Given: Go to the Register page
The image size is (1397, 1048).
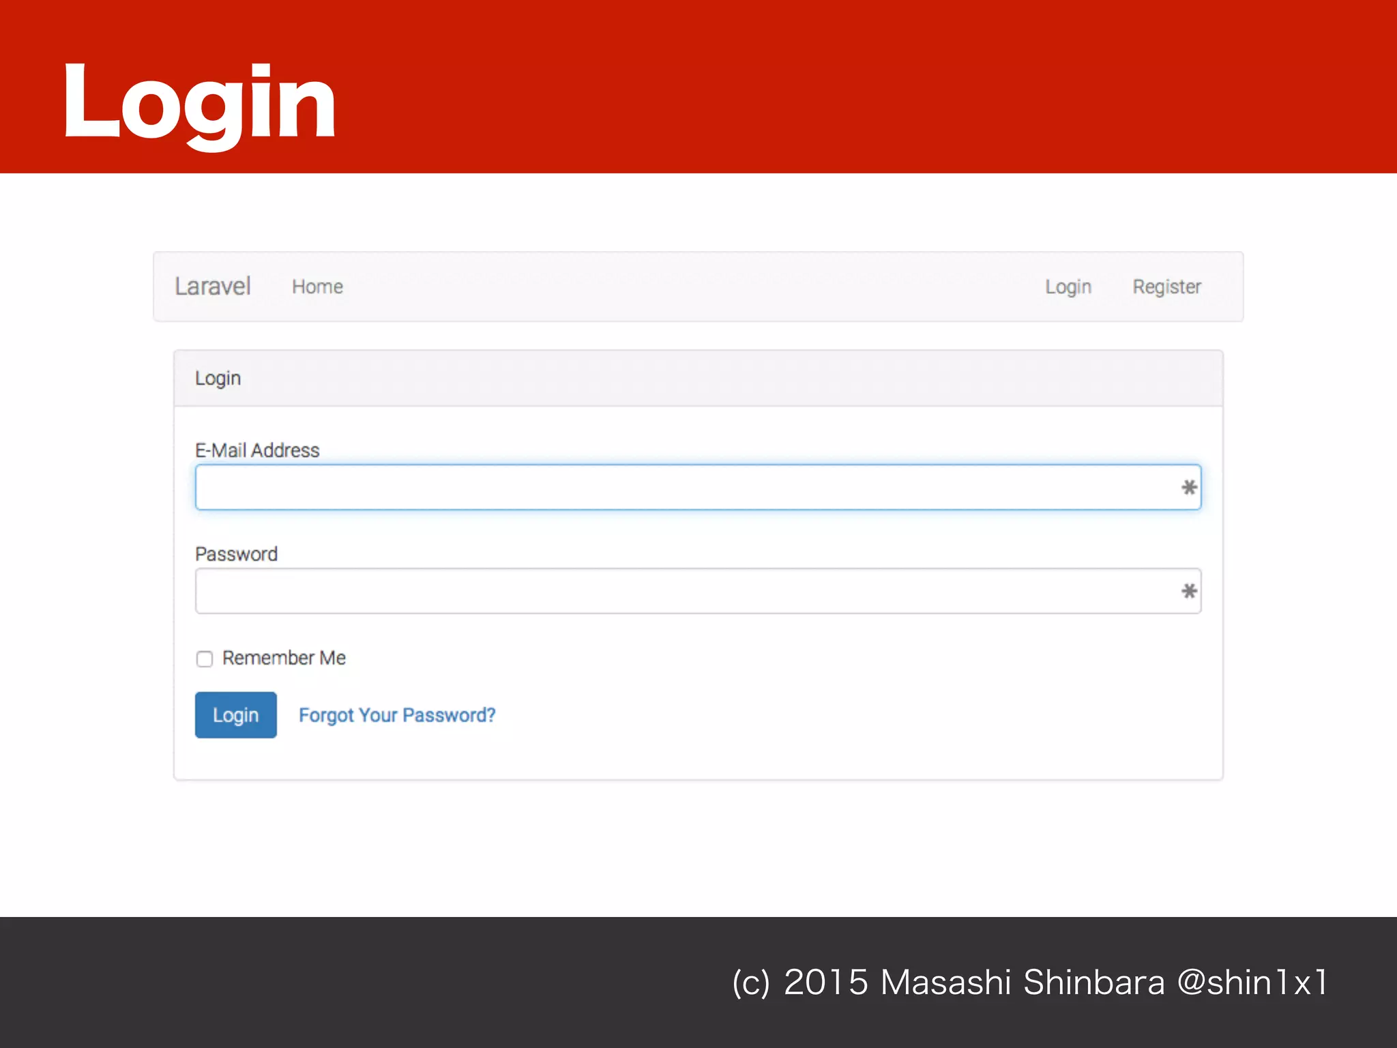Looking at the screenshot, I should point(1166,287).
